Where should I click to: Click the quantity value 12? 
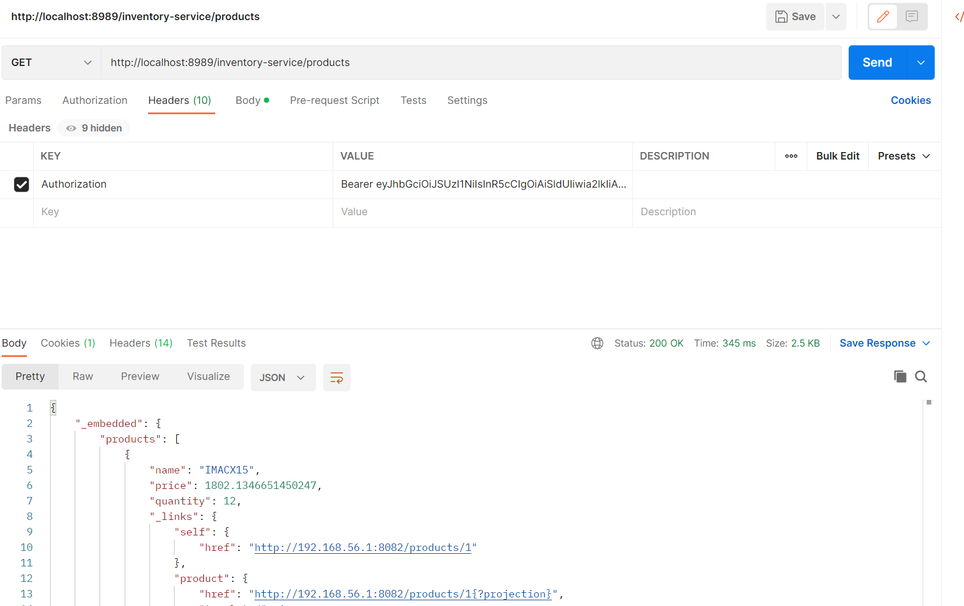[x=230, y=501]
